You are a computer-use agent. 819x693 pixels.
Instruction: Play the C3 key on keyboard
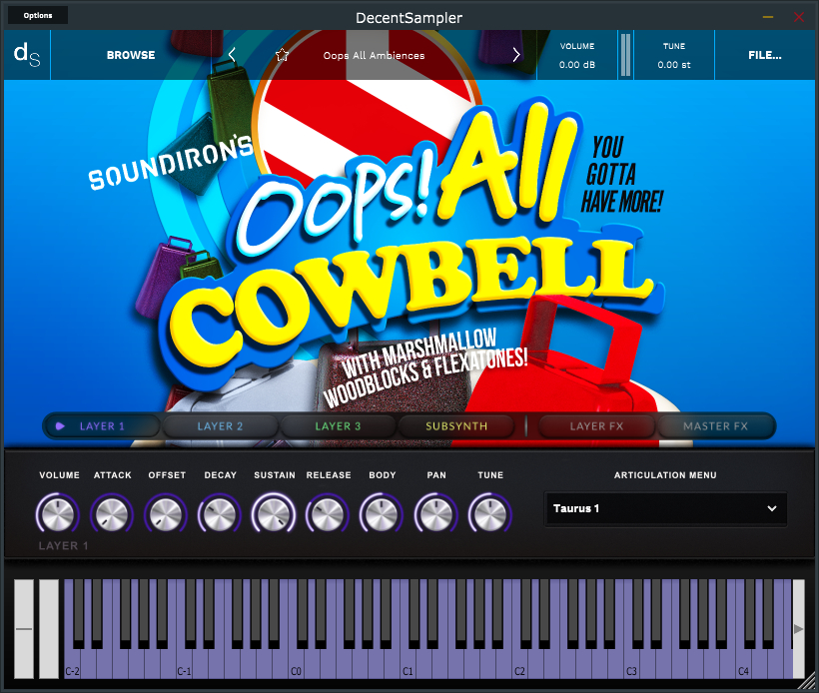click(631, 665)
